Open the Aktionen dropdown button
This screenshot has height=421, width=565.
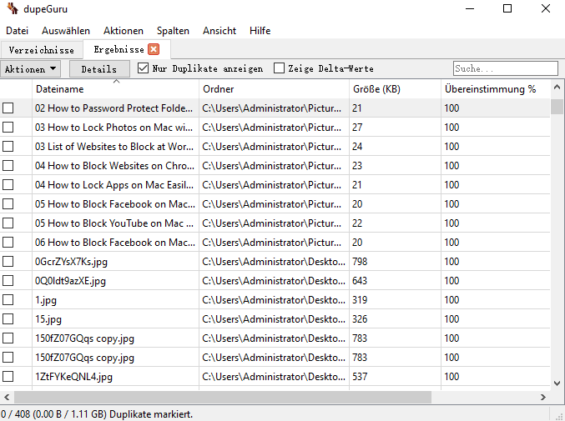[x=31, y=69]
